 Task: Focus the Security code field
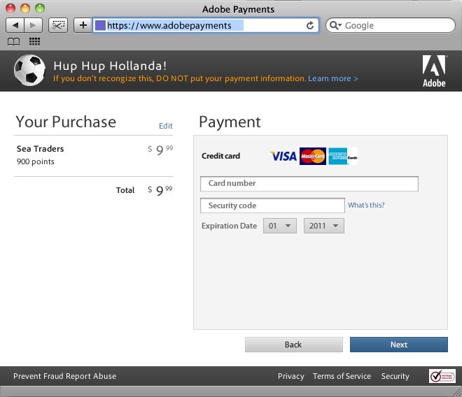coord(272,205)
